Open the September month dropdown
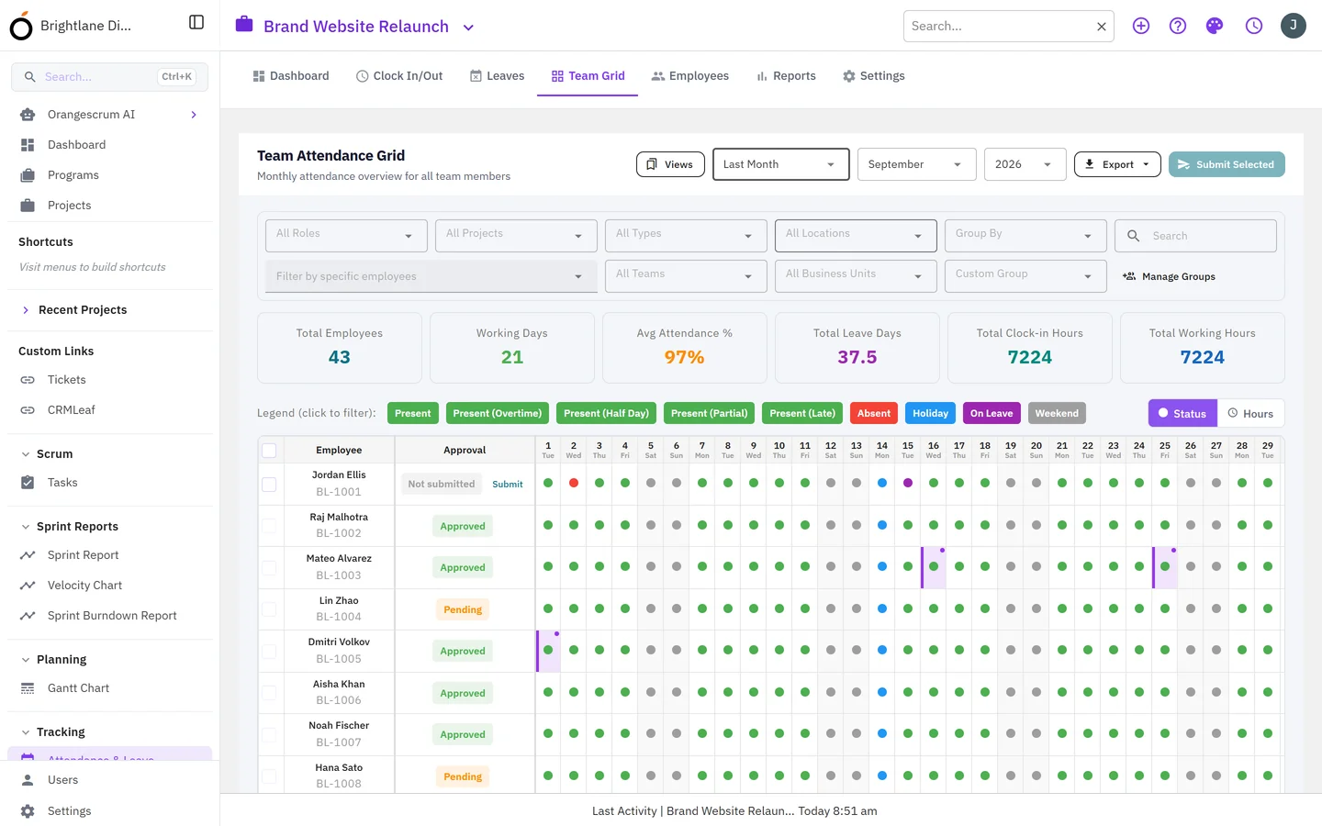Viewport: 1322px width, 826px height. click(x=915, y=164)
